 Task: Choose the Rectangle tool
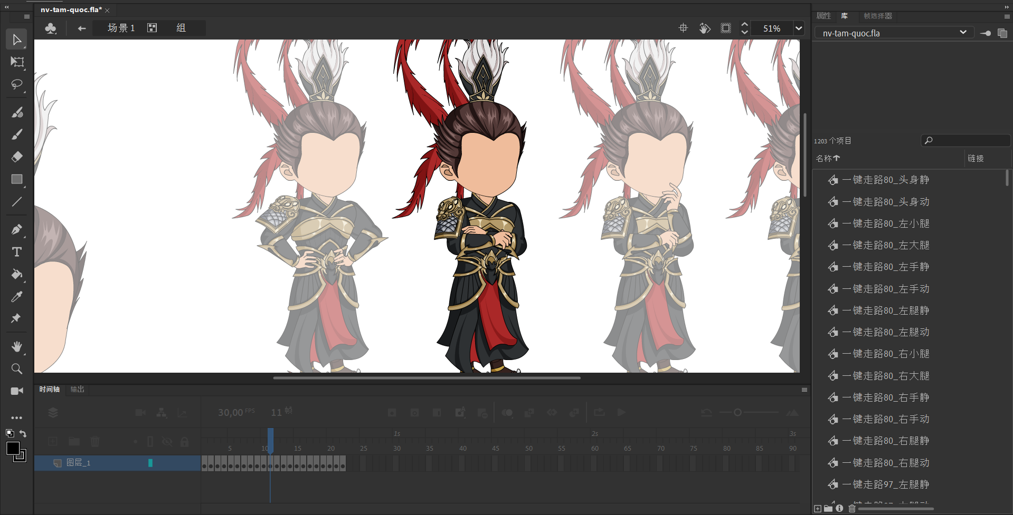tap(17, 179)
